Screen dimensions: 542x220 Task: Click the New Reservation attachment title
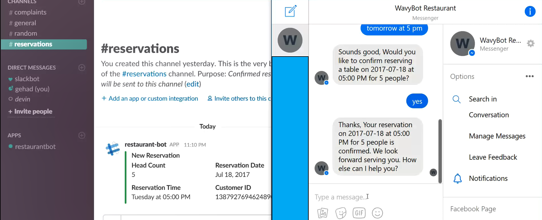[x=155, y=156]
